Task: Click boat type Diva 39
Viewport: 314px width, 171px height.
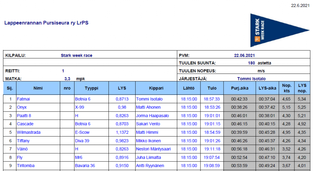Action: tap(82, 141)
